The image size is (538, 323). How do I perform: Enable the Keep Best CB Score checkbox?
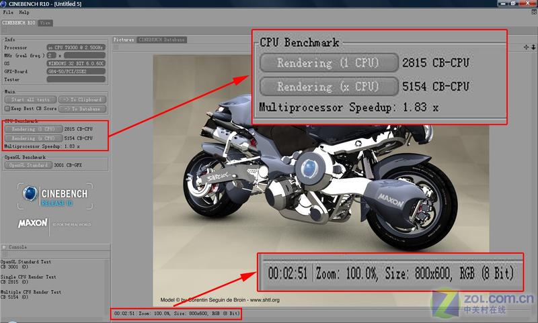(7, 109)
